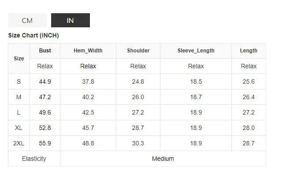The height and width of the screenshot is (174, 283).
Task: Select the M size row label
Action: click(19, 97)
